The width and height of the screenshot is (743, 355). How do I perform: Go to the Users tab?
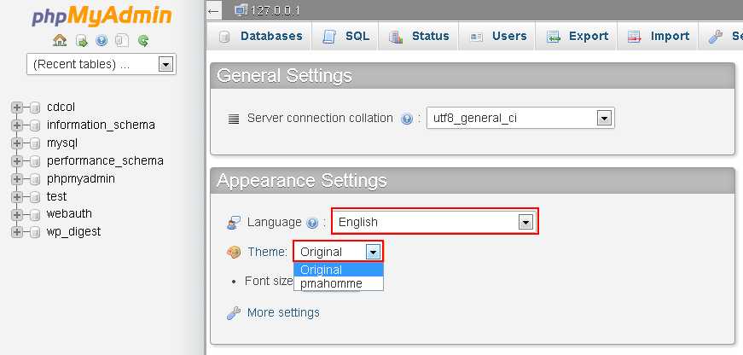[497, 36]
